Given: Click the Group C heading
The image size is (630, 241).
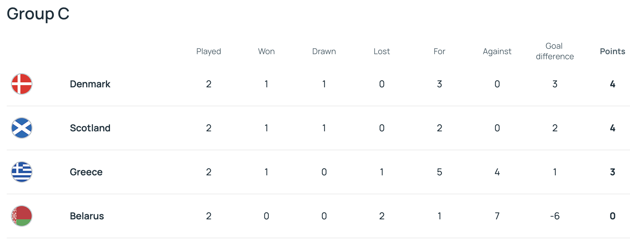Looking at the screenshot, I should point(38,14).
